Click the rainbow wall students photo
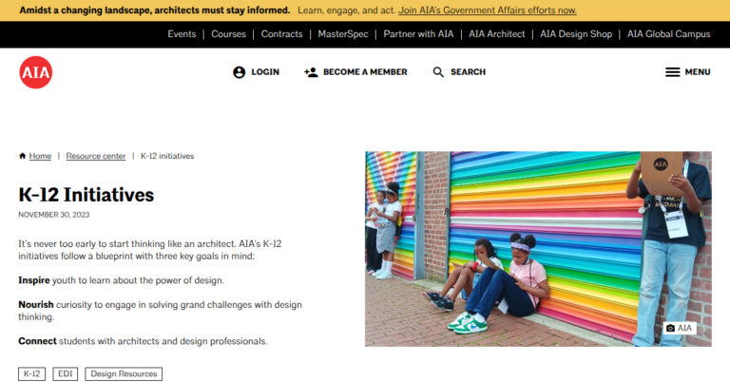This screenshot has width=730, height=382. (x=538, y=247)
